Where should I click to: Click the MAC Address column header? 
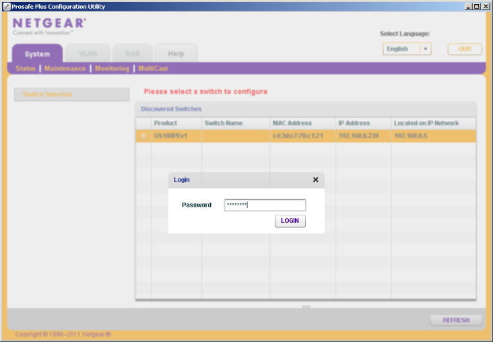point(303,123)
